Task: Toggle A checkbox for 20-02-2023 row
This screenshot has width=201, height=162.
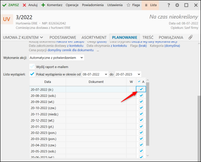Action: coord(141,133)
